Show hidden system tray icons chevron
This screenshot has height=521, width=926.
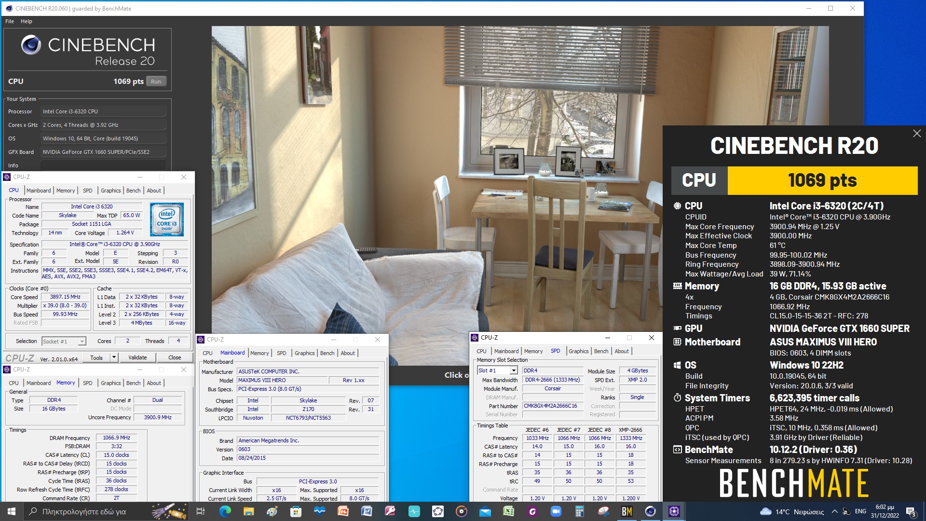tap(834, 511)
